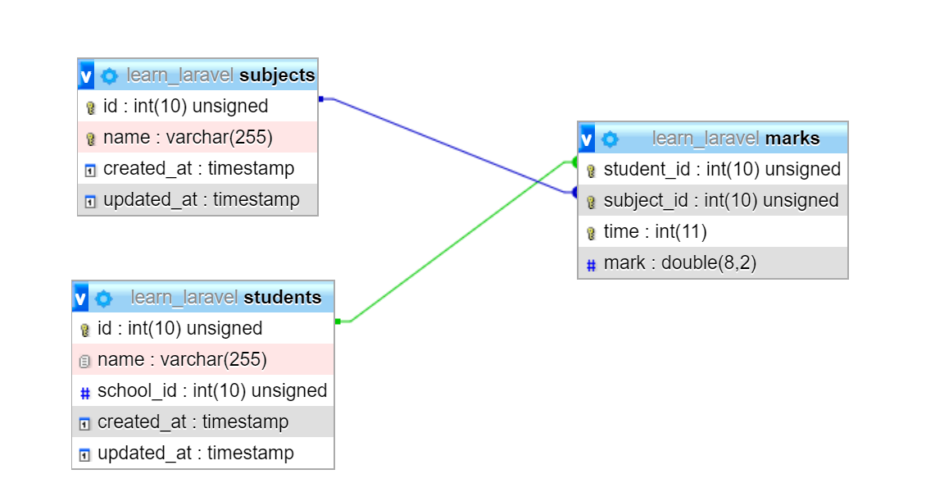Click the timestamp icon of subjects updated_at
This screenshot has height=497, width=926.
click(90, 202)
